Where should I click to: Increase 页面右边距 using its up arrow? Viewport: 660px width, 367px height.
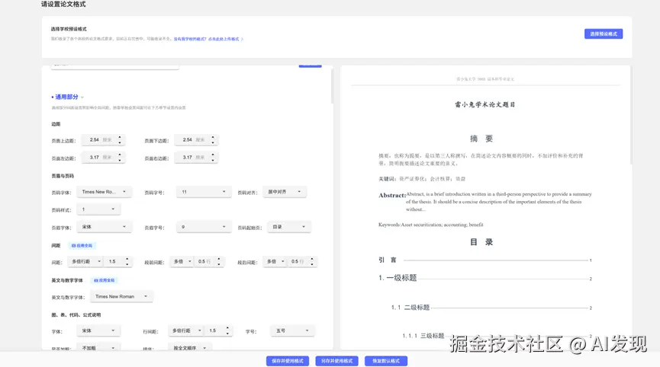(x=213, y=155)
